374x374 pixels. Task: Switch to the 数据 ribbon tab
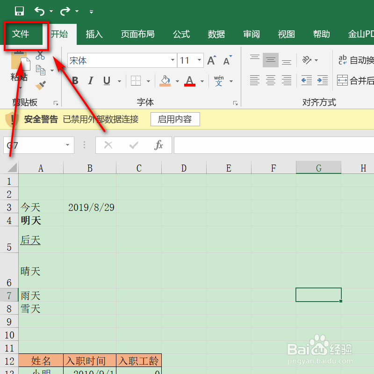[x=216, y=34]
